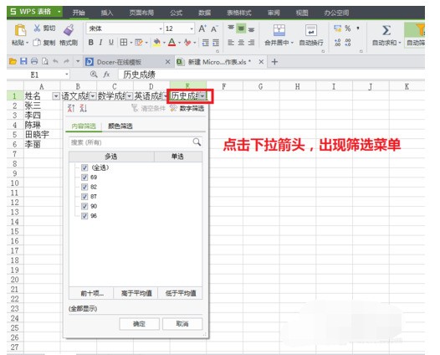Click the Print Preview icon
The width and height of the screenshot is (440, 355).
click(45, 61)
